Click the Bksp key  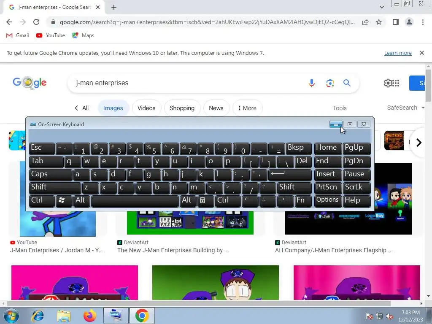pyautogui.click(x=299, y=148)
